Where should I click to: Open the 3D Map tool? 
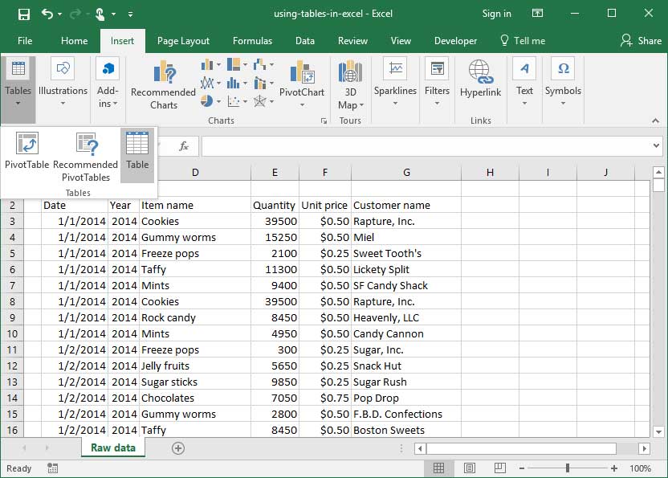[x=350, y=85]
